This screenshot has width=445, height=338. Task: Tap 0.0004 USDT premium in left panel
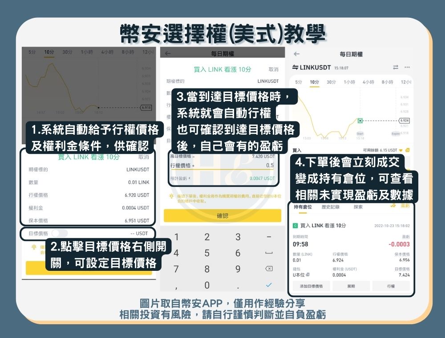point(136,208)
